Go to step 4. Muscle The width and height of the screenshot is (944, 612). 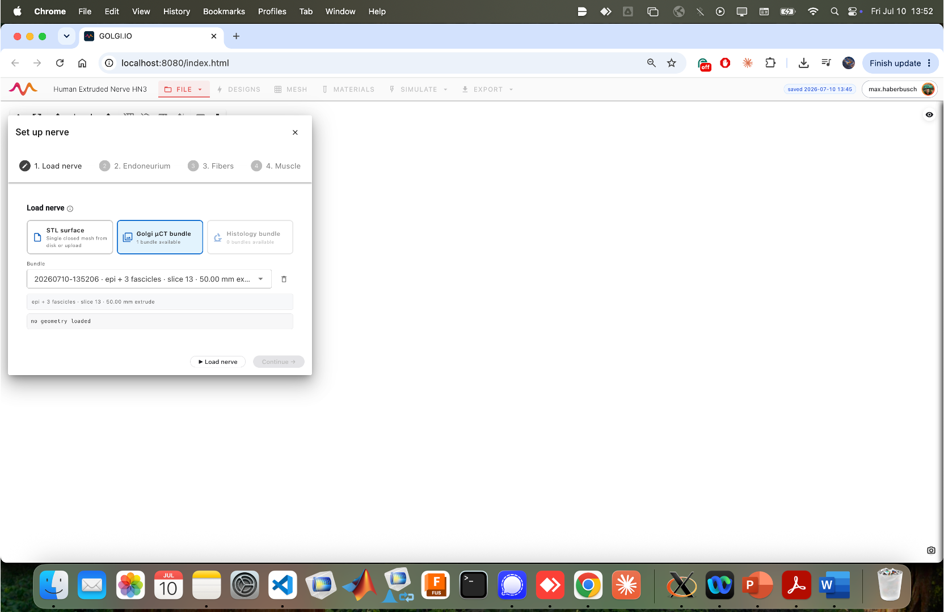click(x=276, y=166)
